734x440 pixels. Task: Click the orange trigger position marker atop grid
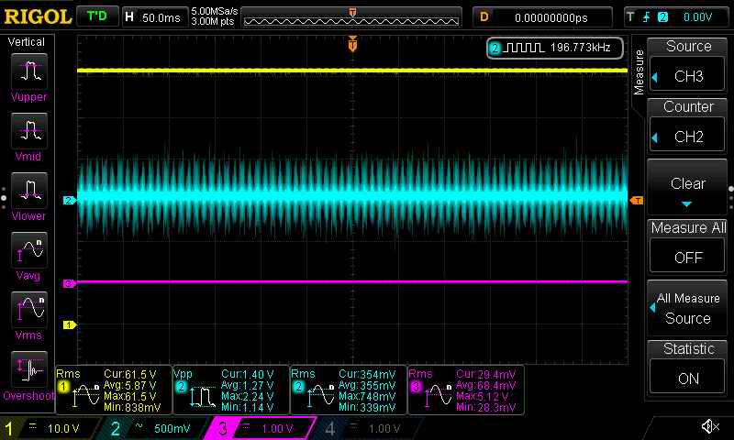[x=352, y=44]
